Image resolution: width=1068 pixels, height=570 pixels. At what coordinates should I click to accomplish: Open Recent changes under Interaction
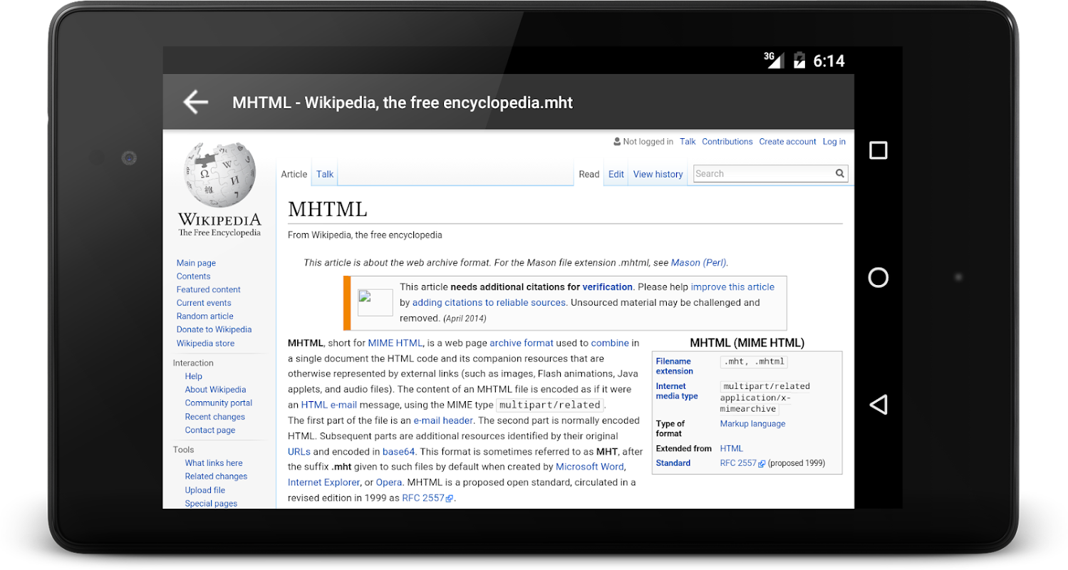[215, 417]
